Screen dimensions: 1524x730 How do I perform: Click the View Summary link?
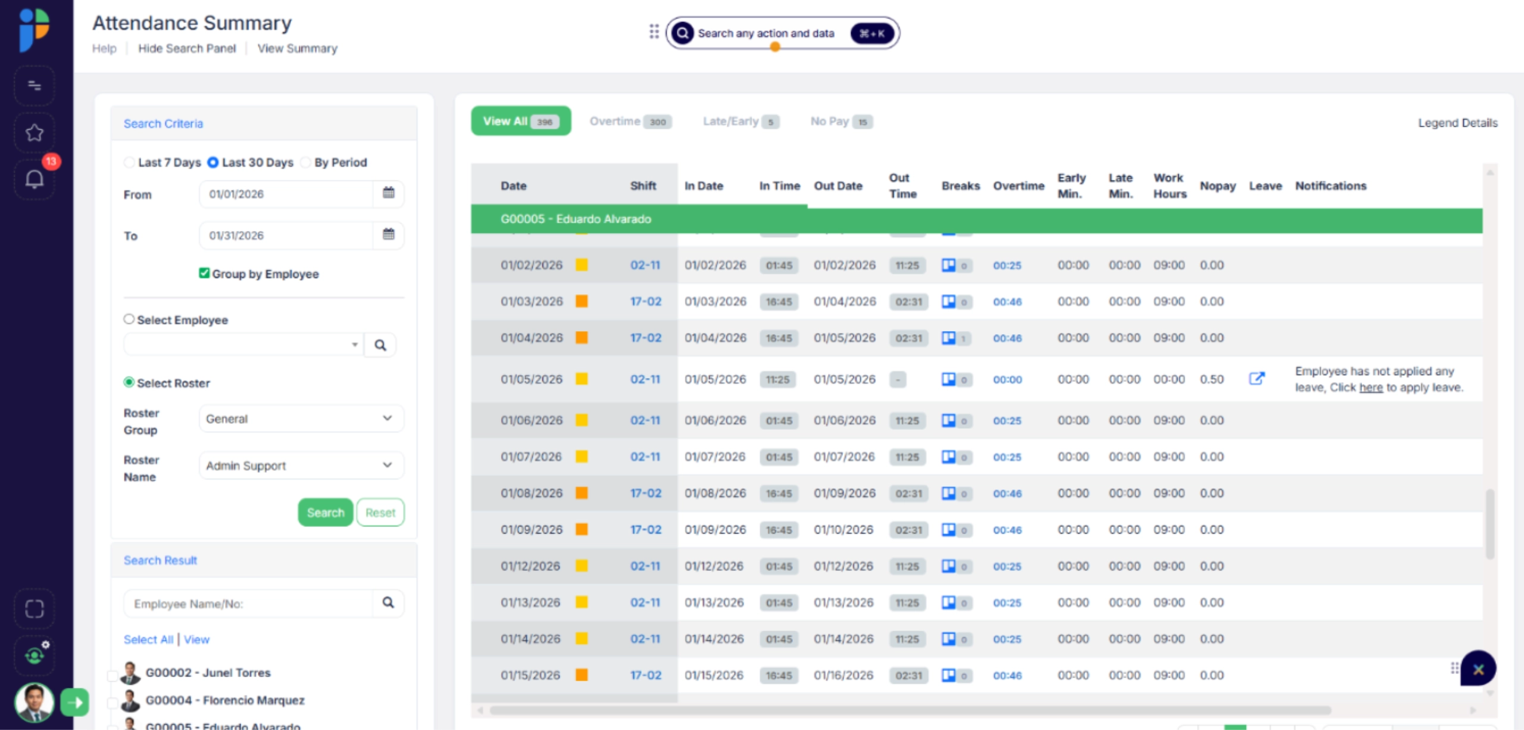pos(297,48)
